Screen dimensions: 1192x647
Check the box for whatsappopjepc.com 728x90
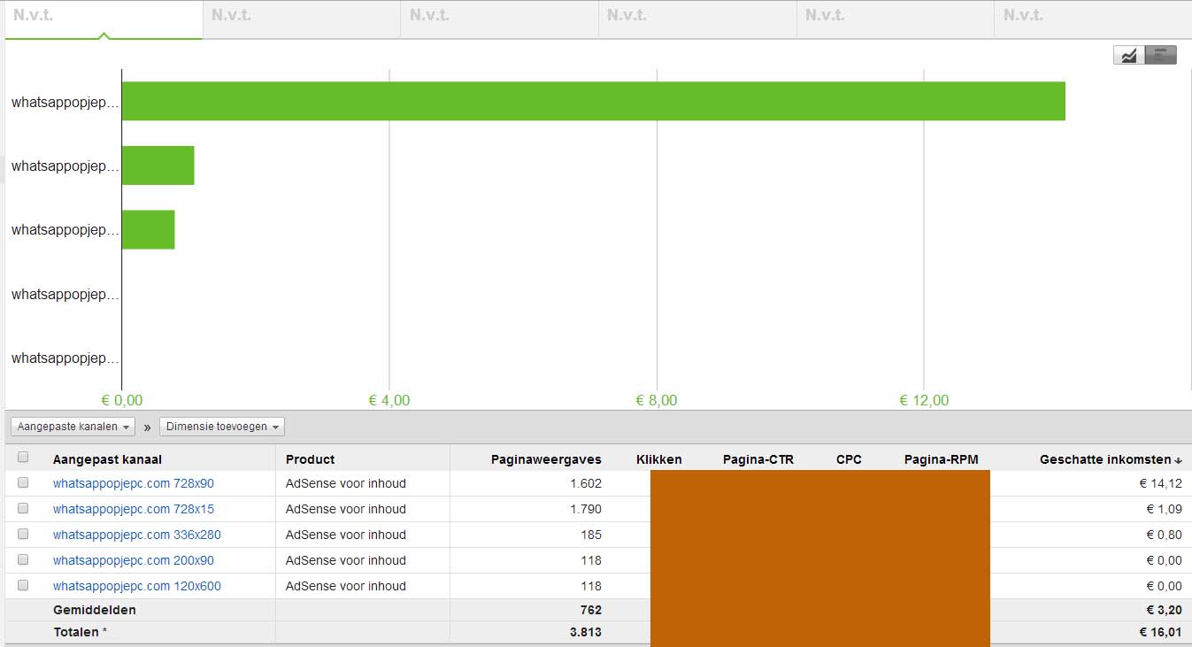pos(23,483)
